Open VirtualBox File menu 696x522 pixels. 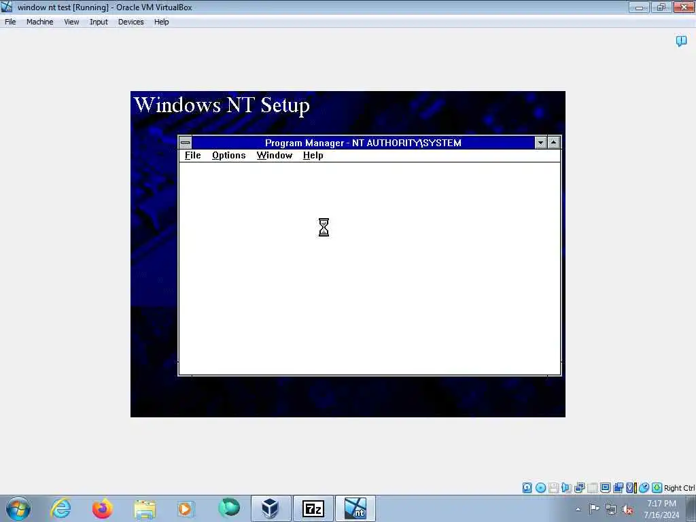(x=10, y=22)
